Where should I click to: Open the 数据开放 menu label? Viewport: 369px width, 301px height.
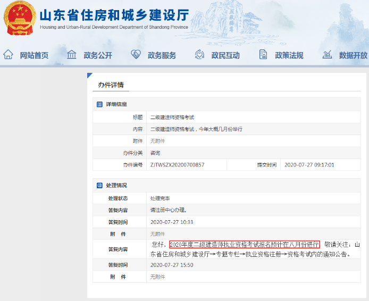tap(353, 55)
